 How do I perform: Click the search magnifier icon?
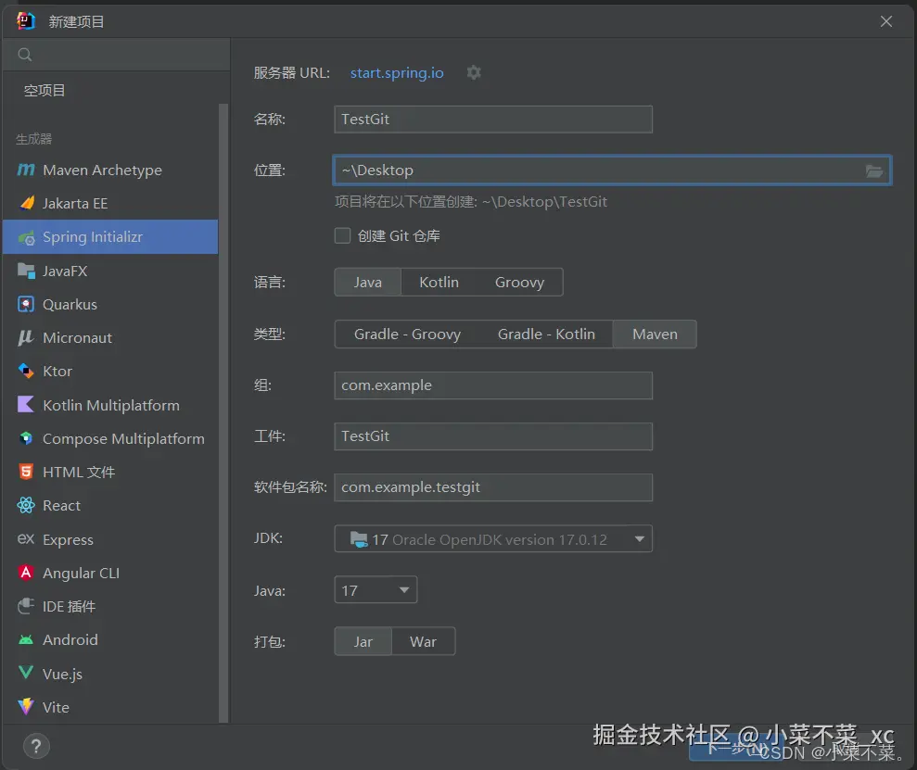click(25, 55)
